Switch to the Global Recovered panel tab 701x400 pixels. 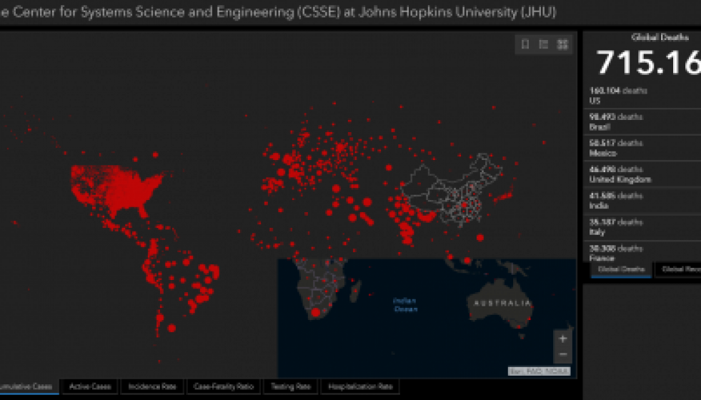(679, 269)
